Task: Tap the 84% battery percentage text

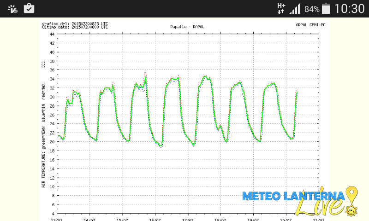Action: pos(312,9)
